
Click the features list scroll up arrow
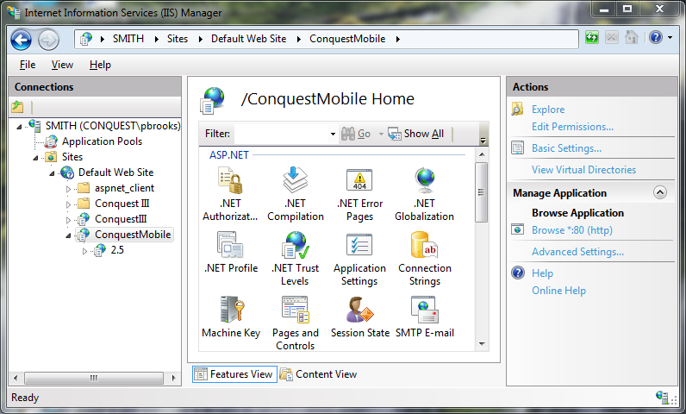(482, 154)
